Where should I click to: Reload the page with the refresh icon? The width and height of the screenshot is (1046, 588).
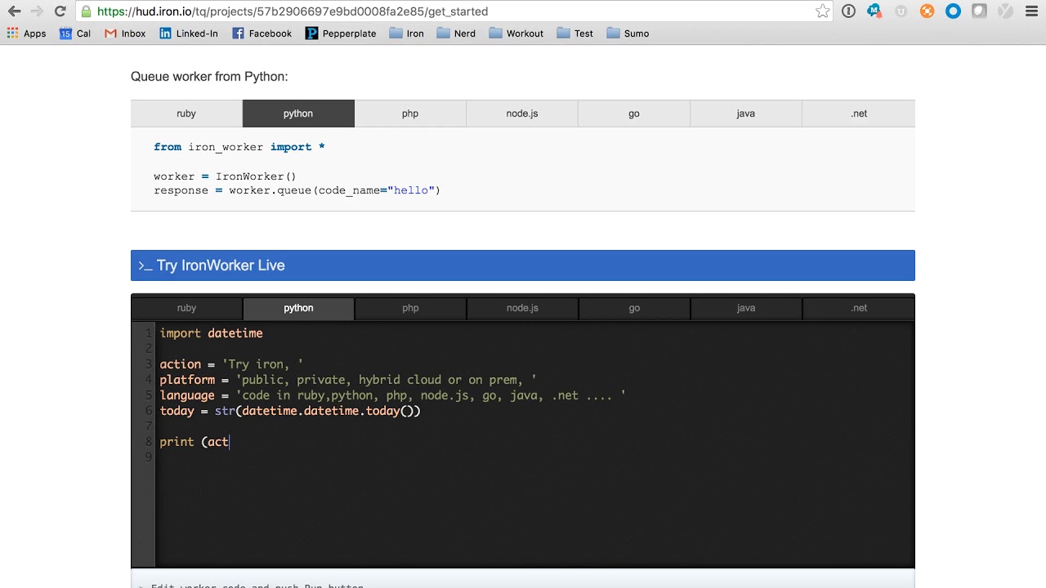[x=60, y=11]
